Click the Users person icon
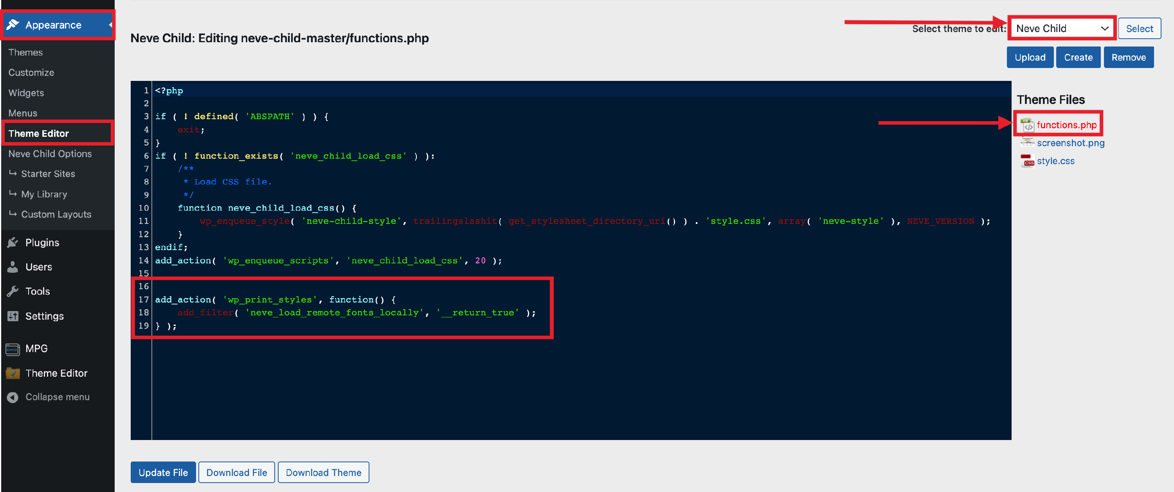 13,267
